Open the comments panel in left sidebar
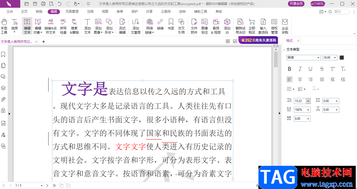The image size is (357, 189). [3, 77]
